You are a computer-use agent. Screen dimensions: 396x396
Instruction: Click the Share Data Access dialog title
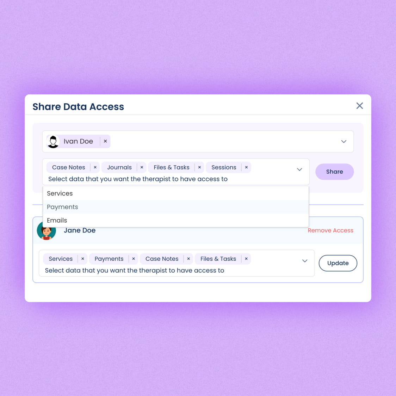pos(78,106)
